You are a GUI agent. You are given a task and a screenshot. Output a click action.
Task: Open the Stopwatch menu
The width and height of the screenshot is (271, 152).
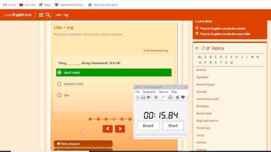(x=149, y=92)
